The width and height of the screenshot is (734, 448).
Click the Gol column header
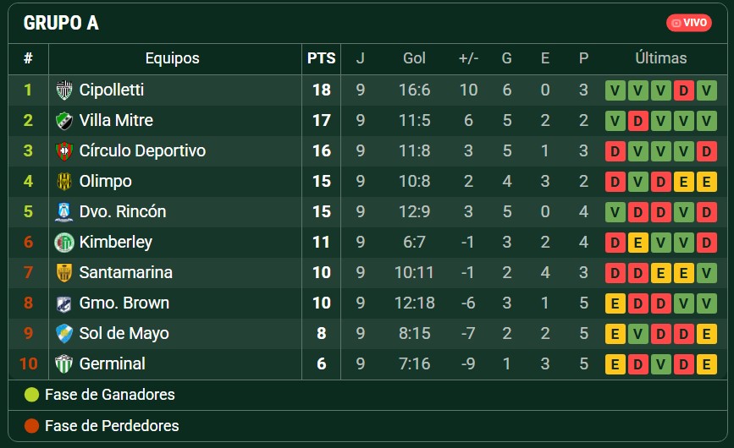tap(414, 58)
